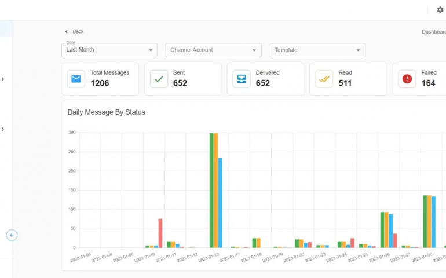The image size is (446, 278).
Task: Click the Dashboard breadcrumb link
Action: (433, 32)
